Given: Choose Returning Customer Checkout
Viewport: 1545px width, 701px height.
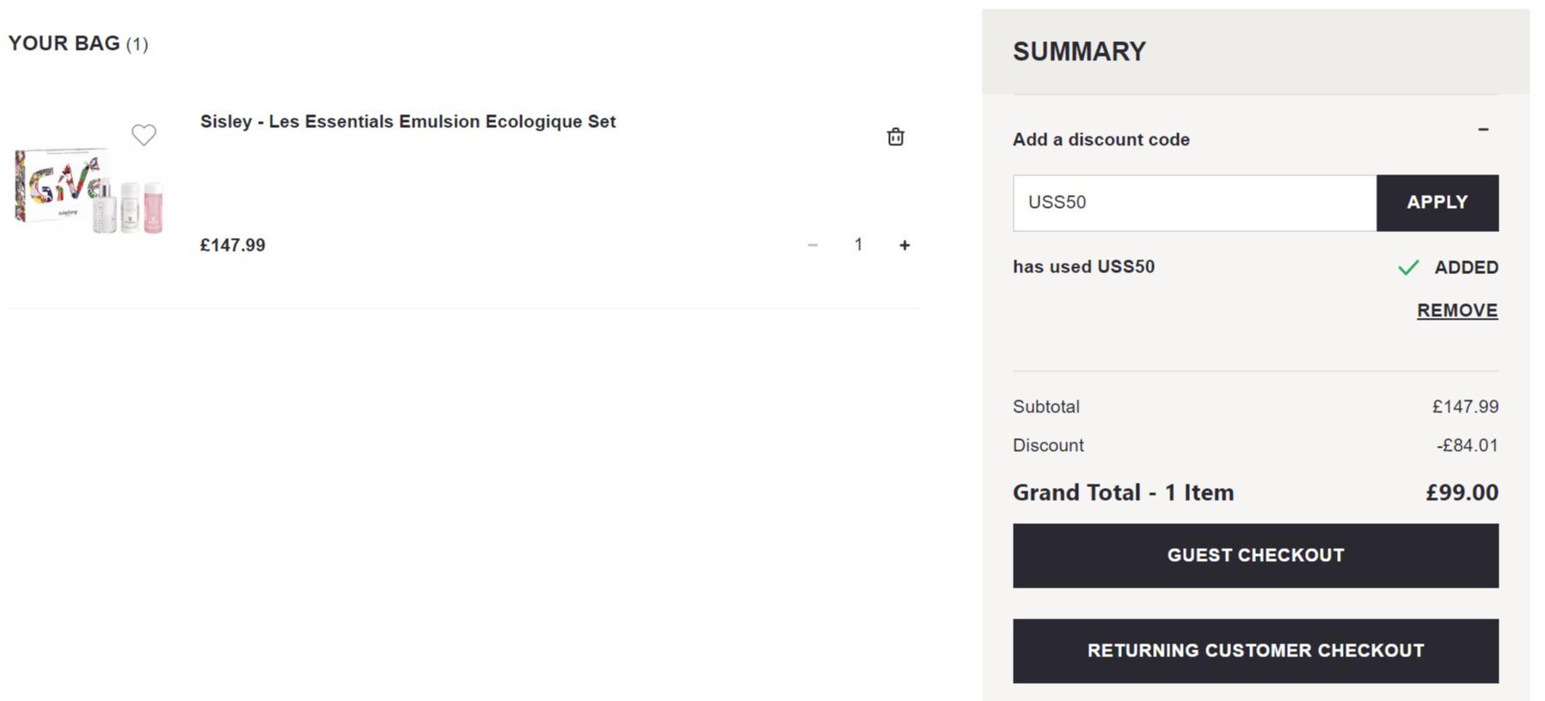Looking at the screenshot, I should (x=1255, y=651).
